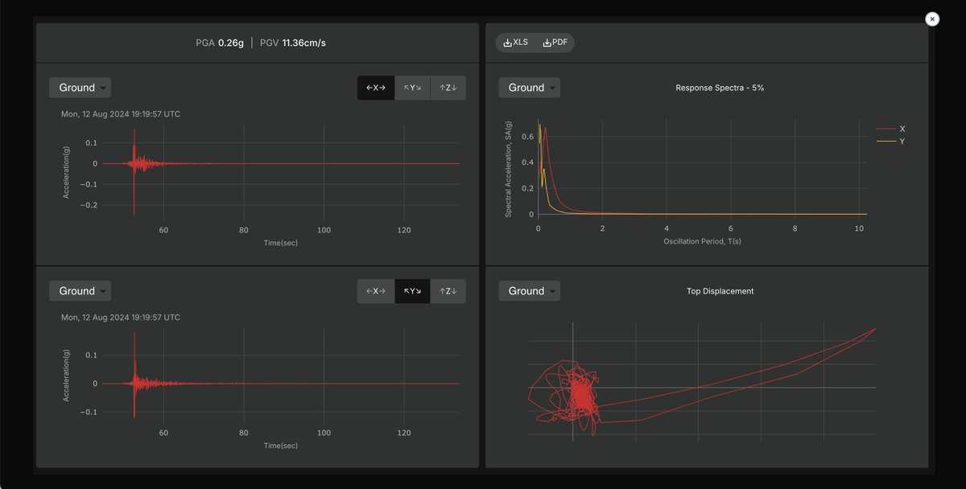Toggle the X series in the spectra legend
Viewport: 966px width, 489px height.
click(x=891, y=129)
